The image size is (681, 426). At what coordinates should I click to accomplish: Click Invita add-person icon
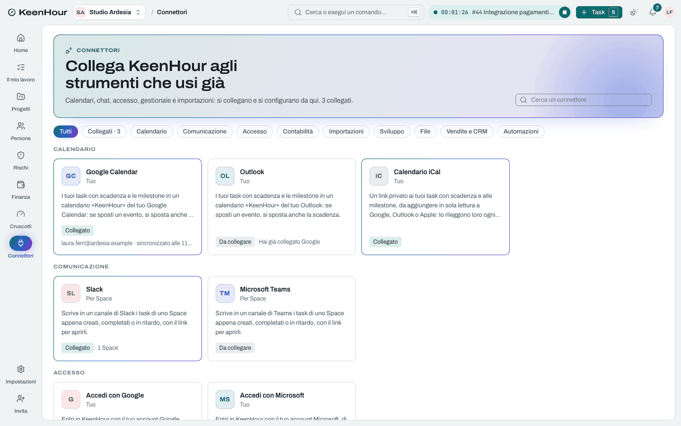pos(21,399)
